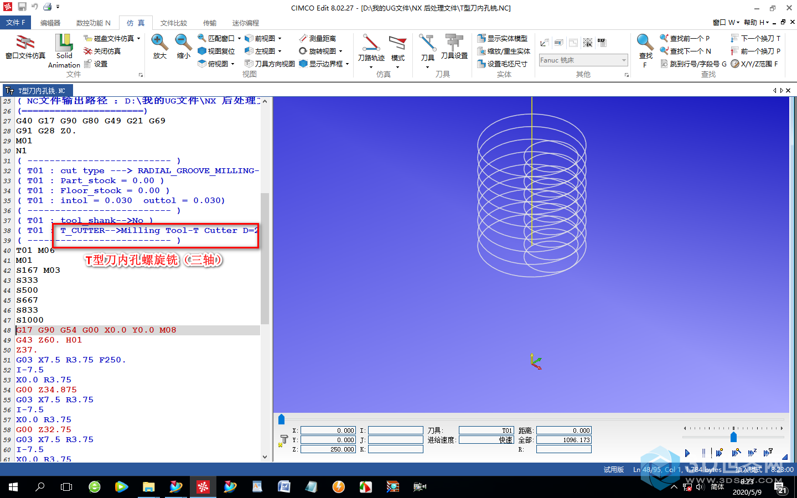Jump to 下一个换刀 next tool change
Viewport: 797px width, 498px height.
coord(755,38)
